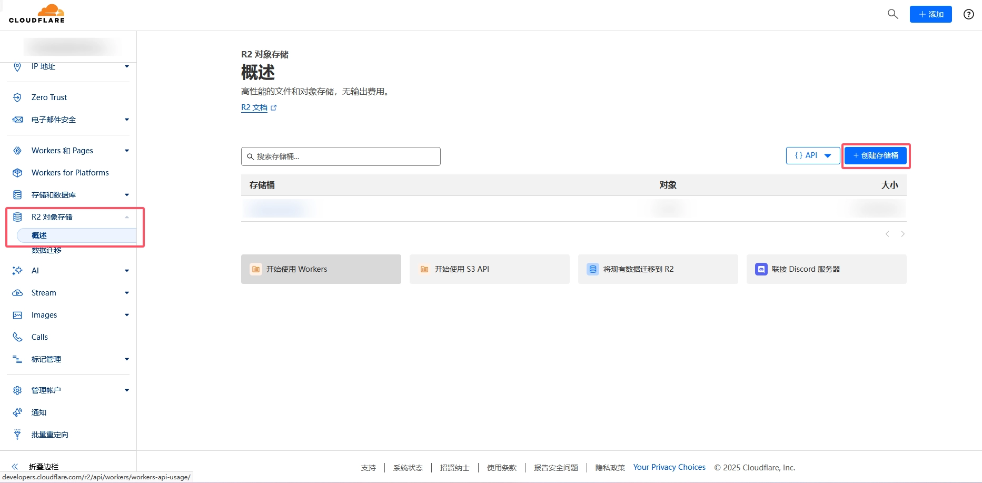
Task: Open the R2 文档 link
Action: tap(254, 107)
